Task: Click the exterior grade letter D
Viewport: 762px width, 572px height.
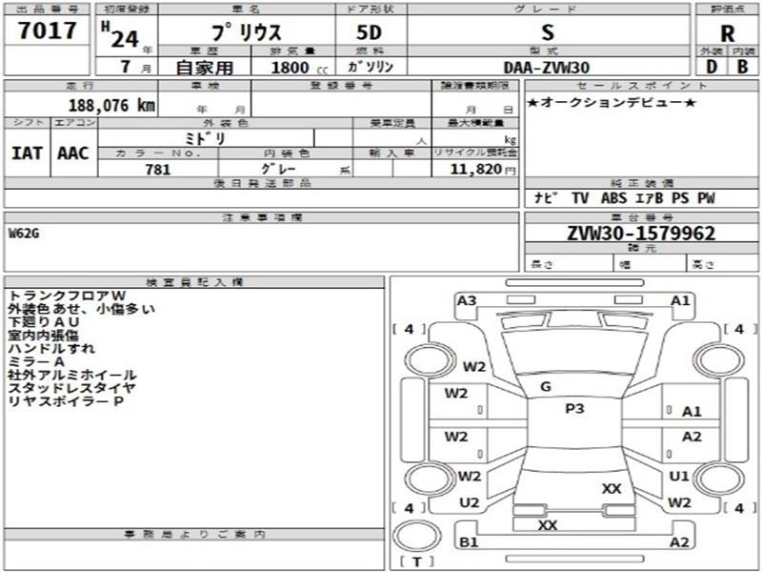Action: pyautogui.click(x=712, y=67)
